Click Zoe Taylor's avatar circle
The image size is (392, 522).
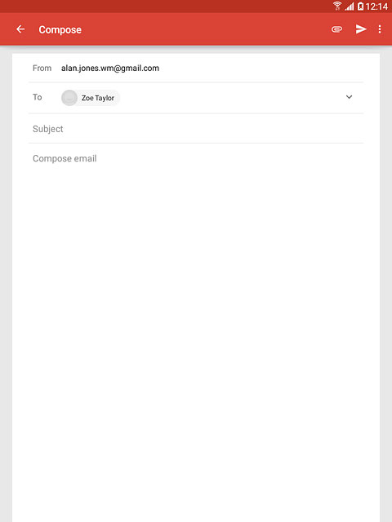[69, 98]
